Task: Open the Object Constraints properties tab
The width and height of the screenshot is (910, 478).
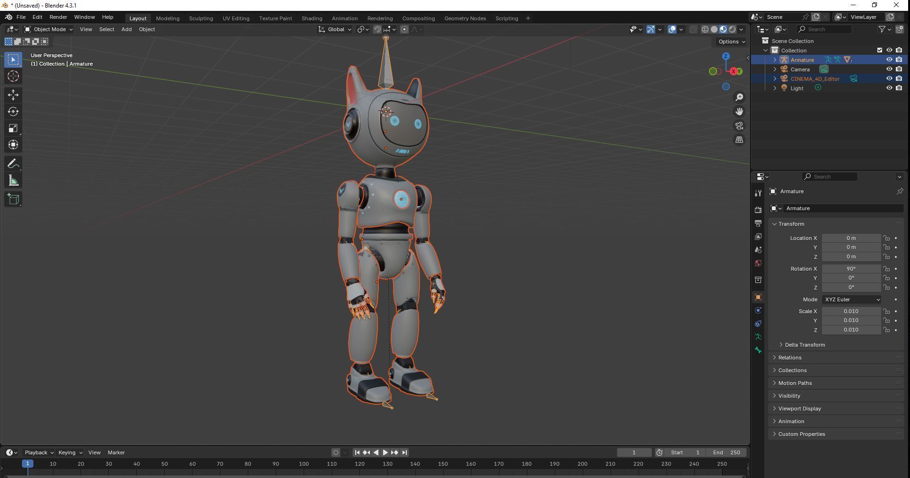Action: click(x=758, y=324)
